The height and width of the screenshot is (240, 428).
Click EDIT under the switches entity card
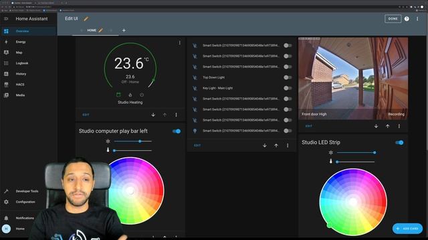pos(197,145)
